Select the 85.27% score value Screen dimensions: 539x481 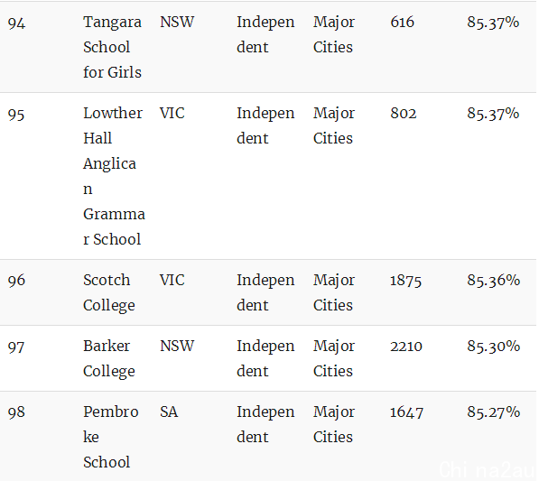(x=493, y=412)
